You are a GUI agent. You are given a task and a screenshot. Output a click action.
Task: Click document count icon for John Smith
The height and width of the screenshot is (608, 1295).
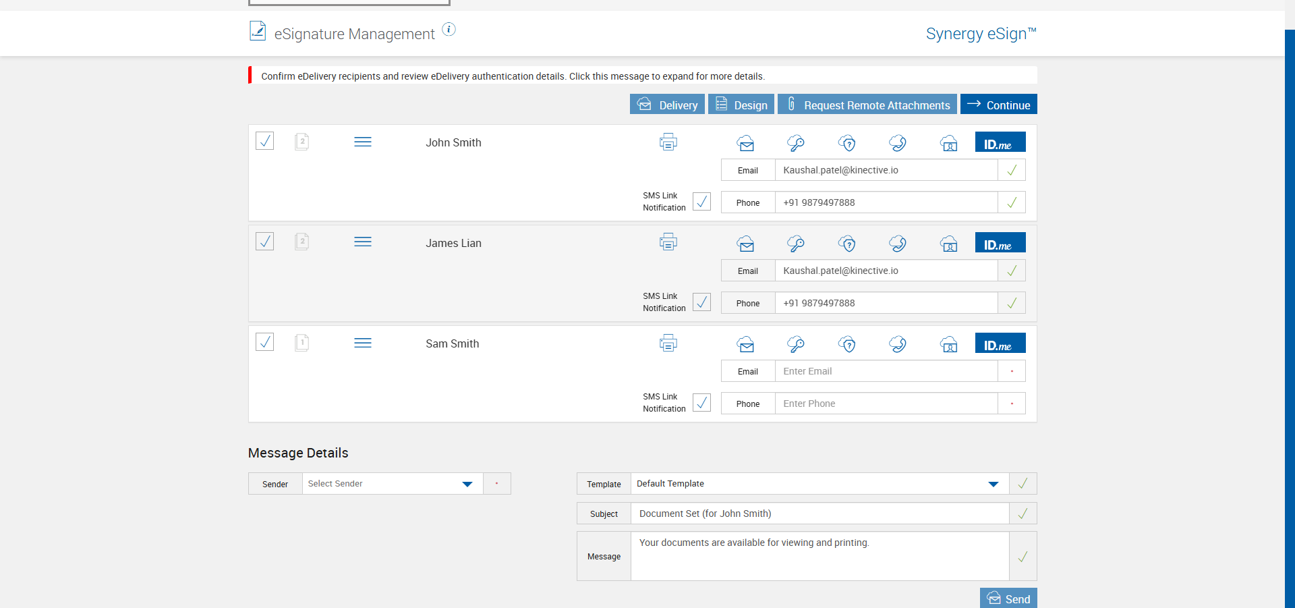302,142
